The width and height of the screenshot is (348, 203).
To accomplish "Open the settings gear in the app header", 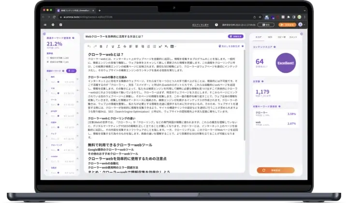I will (53, 24).
